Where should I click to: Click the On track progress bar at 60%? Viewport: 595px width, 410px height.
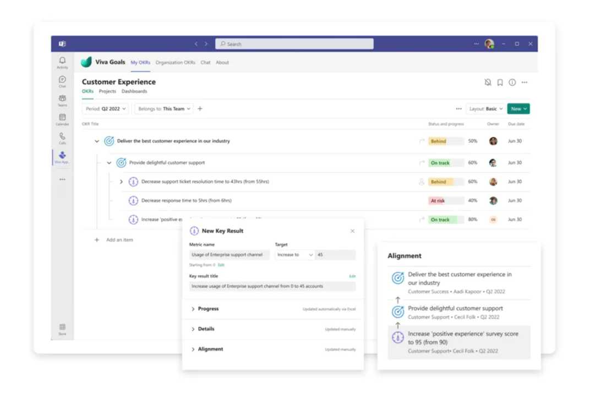(x=446, y=163)
